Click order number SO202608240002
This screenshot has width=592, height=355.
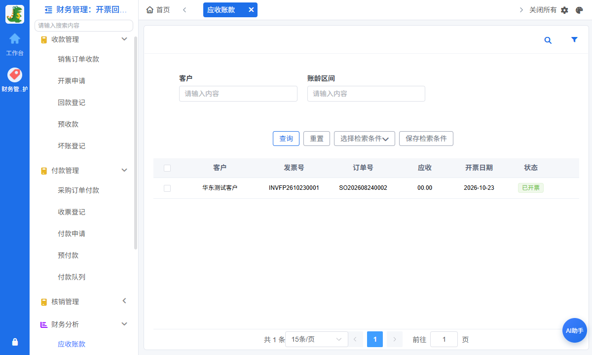point(363,188)
